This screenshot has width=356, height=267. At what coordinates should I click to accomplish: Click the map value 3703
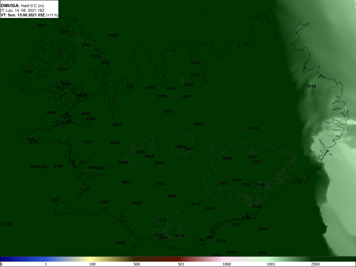click(217, 255)
